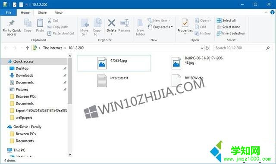The image size is (276, 164).
Task: Open the New item dropdown
Action: [159, 20]
